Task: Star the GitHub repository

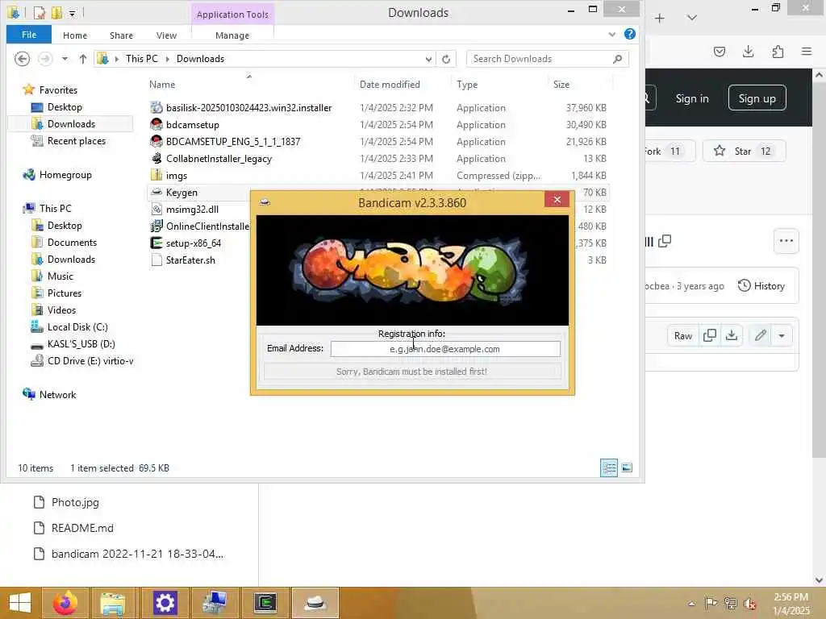Action: 743,151
